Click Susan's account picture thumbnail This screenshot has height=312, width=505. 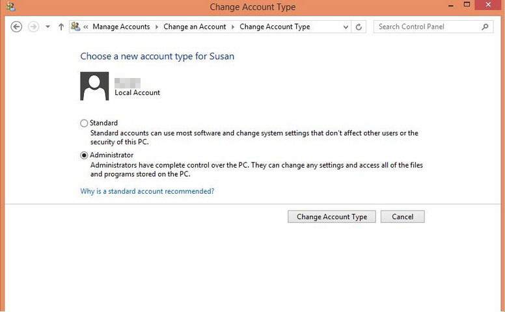click(94, 86)
